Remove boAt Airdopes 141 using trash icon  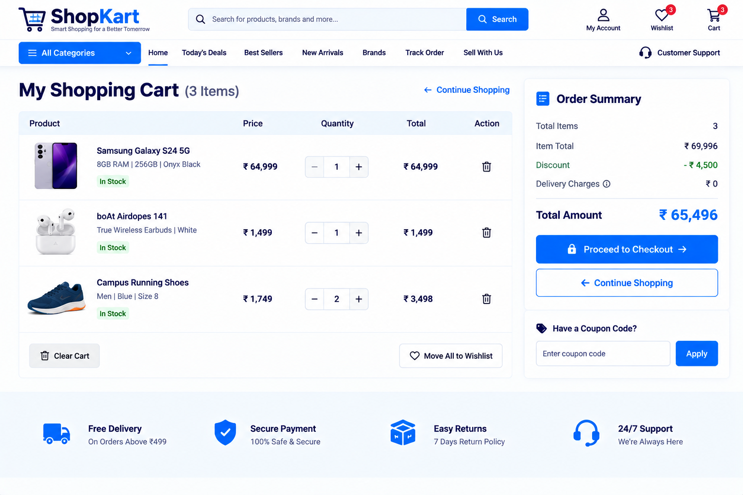[x=487, y=233]
